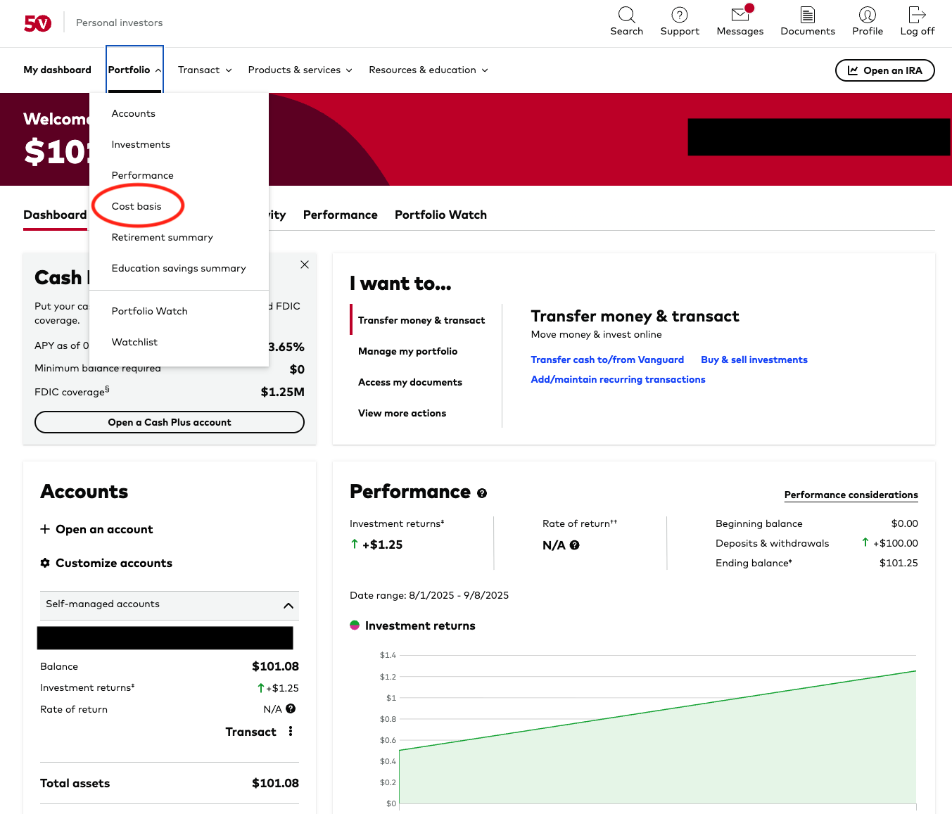
Task: Click the account Transact button
Action: (250, 732)
